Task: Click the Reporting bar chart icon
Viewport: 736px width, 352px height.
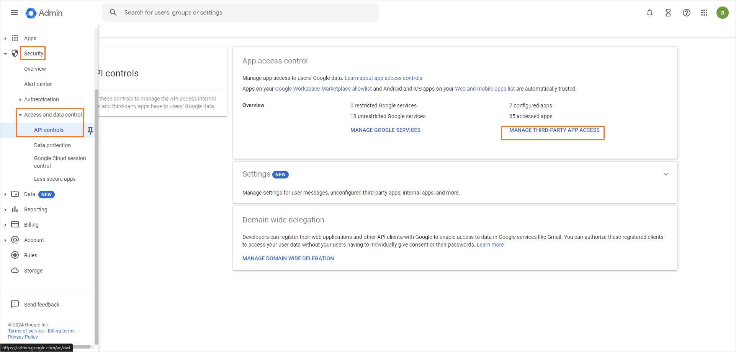Action: click(x=15, y=209)
